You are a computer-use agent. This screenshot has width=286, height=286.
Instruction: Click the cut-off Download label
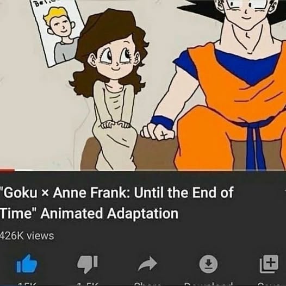tap(208, 284)
